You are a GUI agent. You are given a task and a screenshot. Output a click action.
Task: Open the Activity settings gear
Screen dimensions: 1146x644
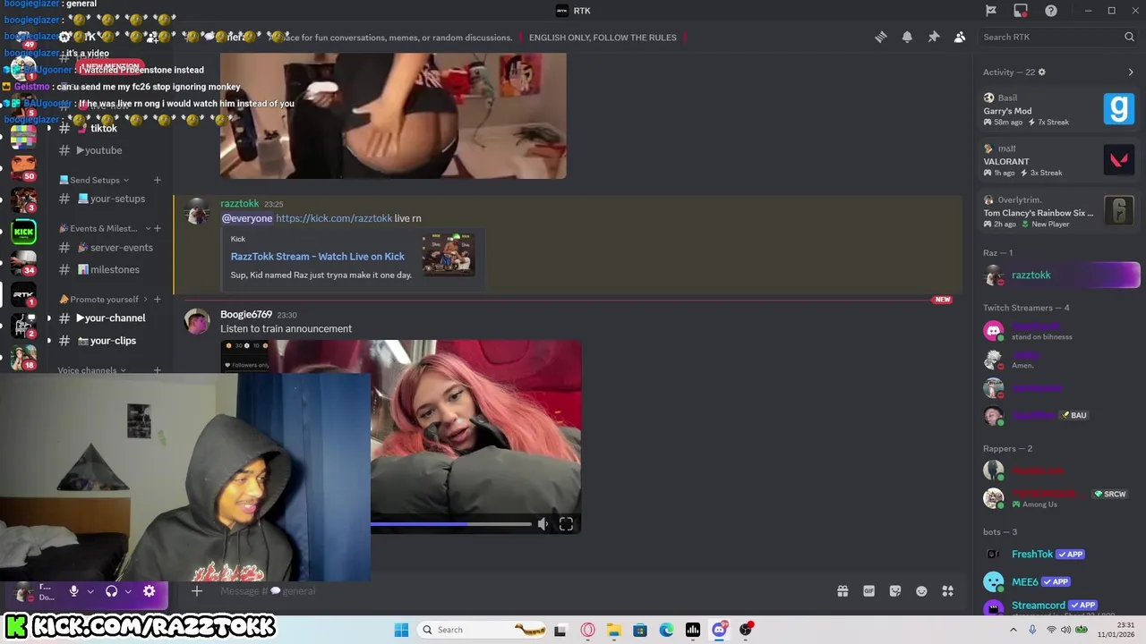click(1041, 72)
